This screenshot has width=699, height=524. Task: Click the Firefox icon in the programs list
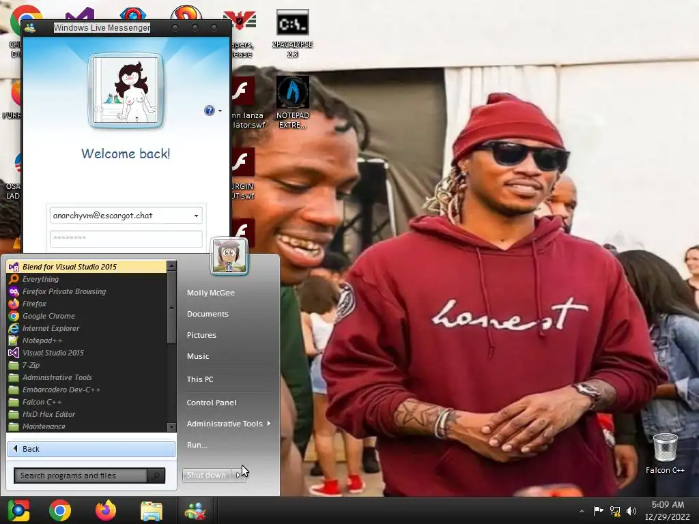(x=14, y=304)
